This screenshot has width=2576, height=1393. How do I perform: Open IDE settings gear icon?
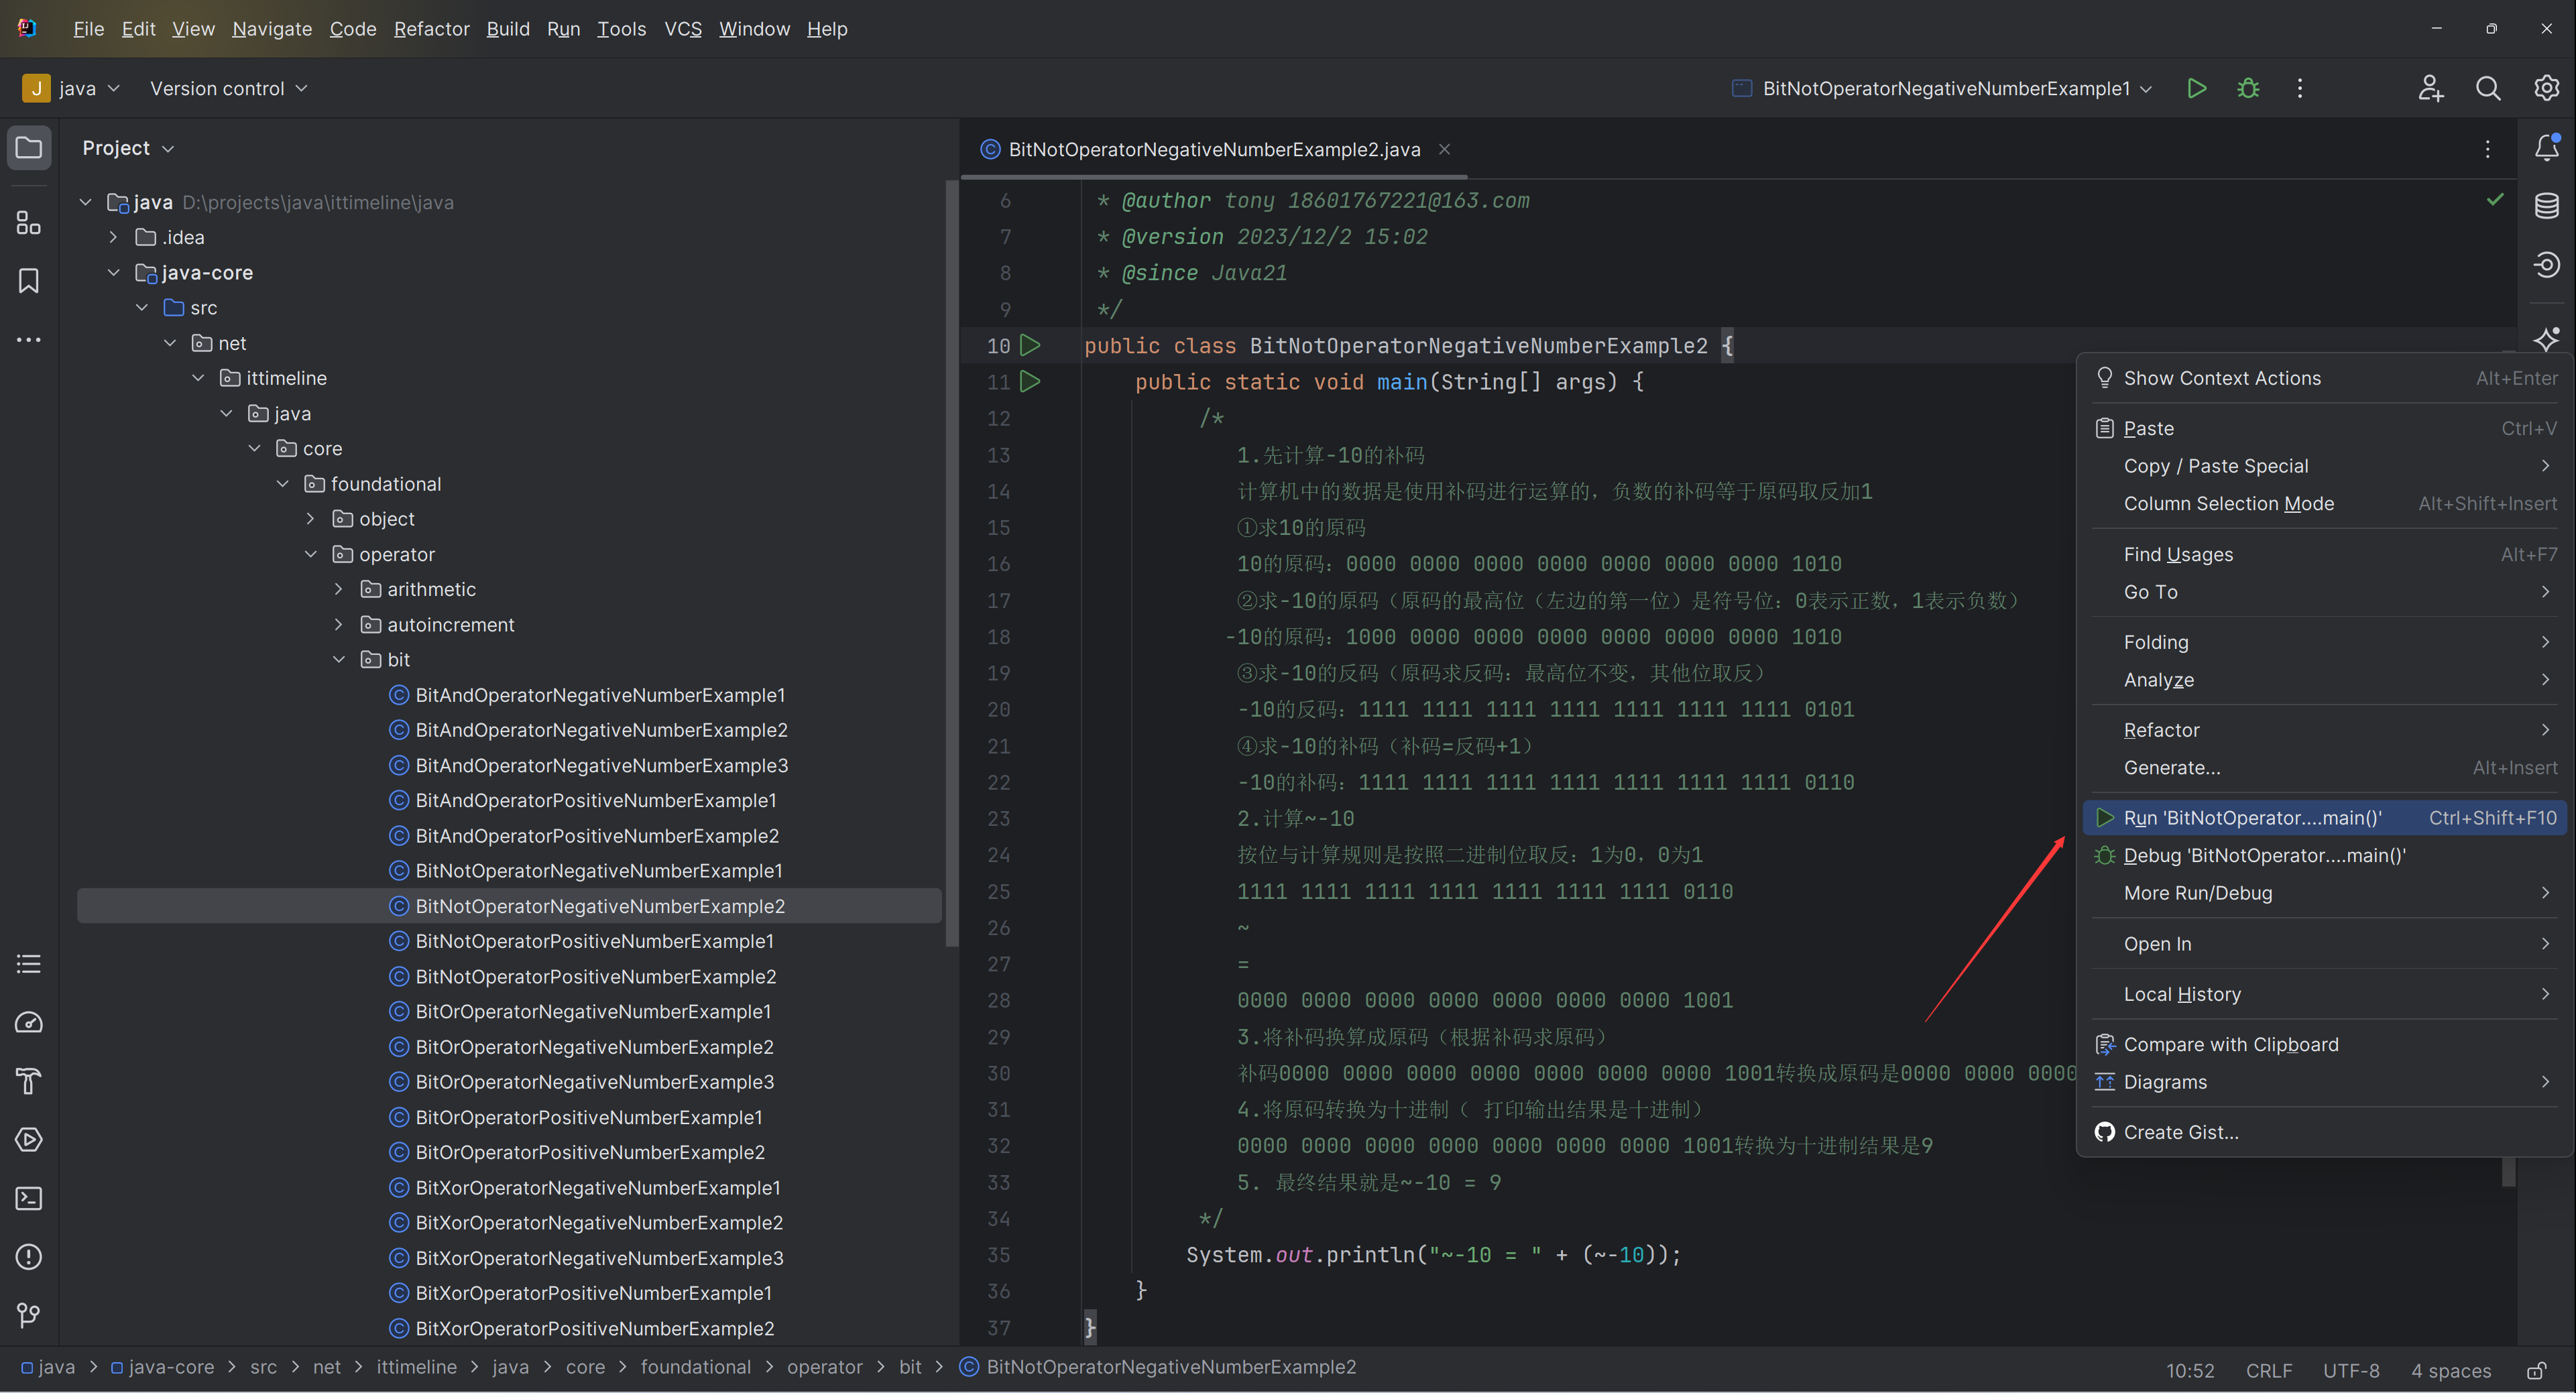[2546, 88]
